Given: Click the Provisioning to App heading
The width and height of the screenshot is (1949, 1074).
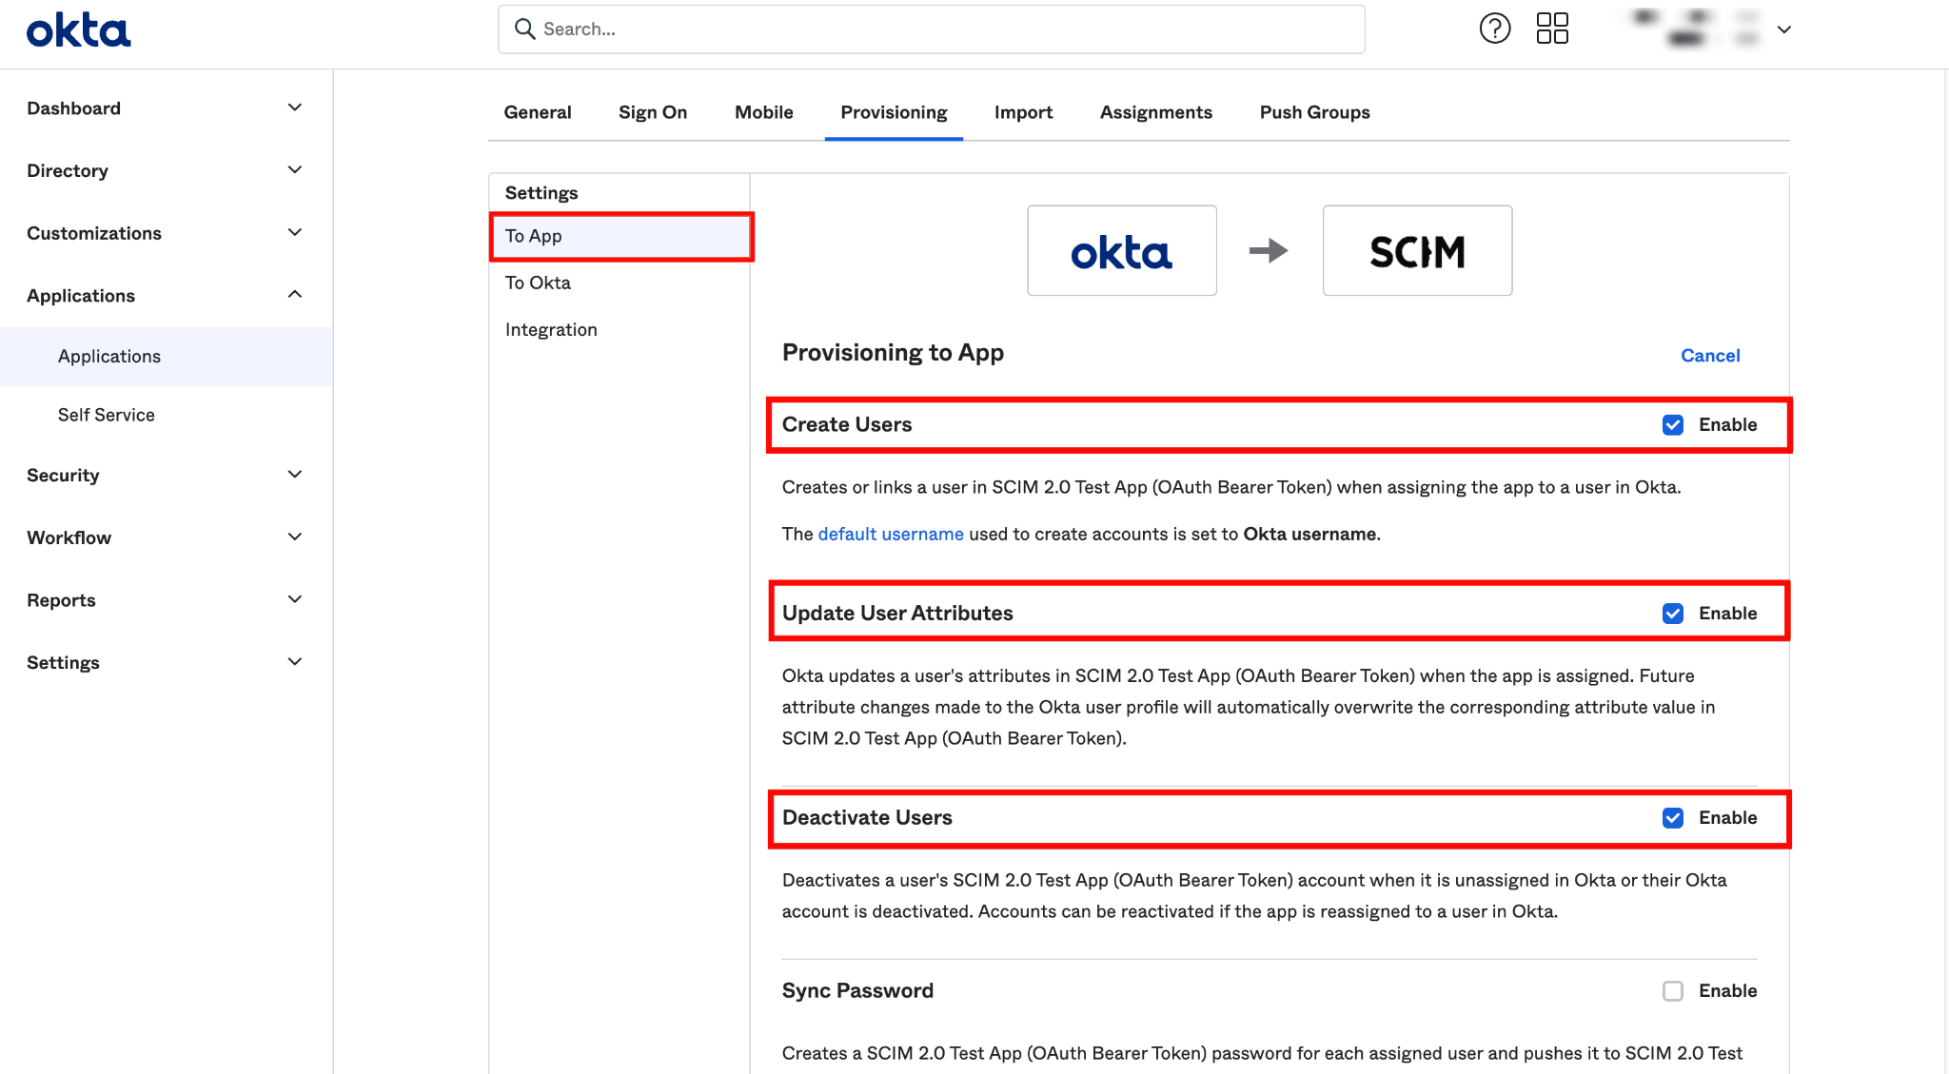Looking at the screenshot, I should [x=893, y=353].
